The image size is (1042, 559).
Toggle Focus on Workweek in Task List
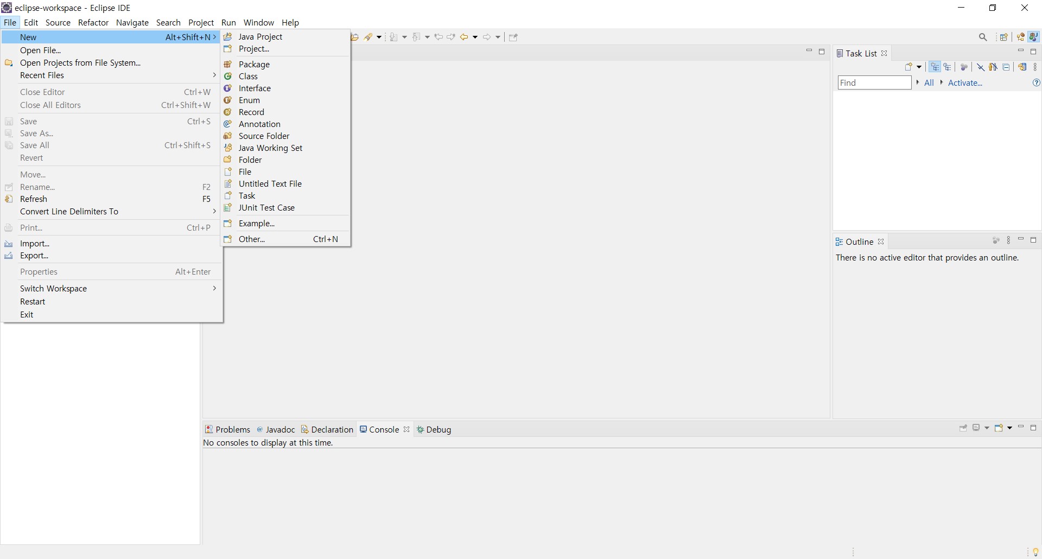coord(964,67)
